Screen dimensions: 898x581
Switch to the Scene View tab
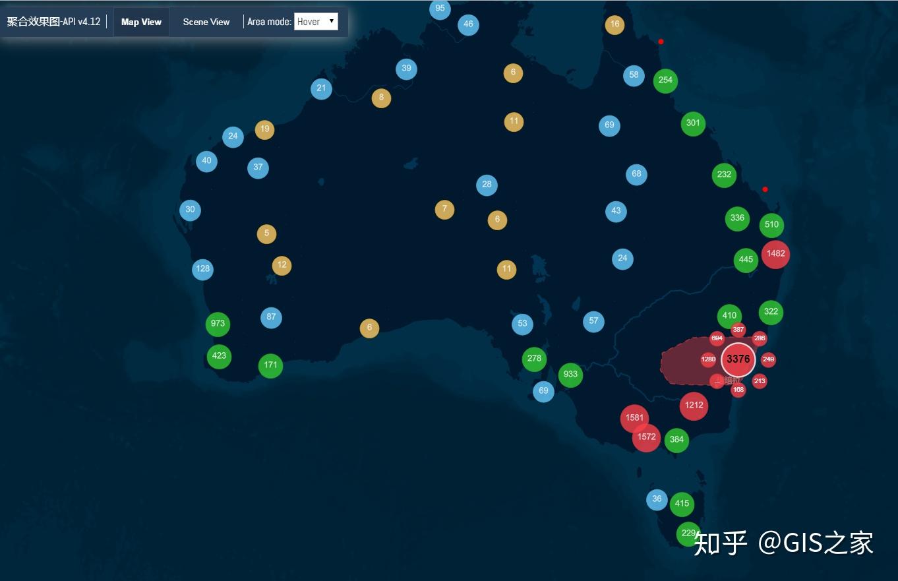click(x=206, y=22)
